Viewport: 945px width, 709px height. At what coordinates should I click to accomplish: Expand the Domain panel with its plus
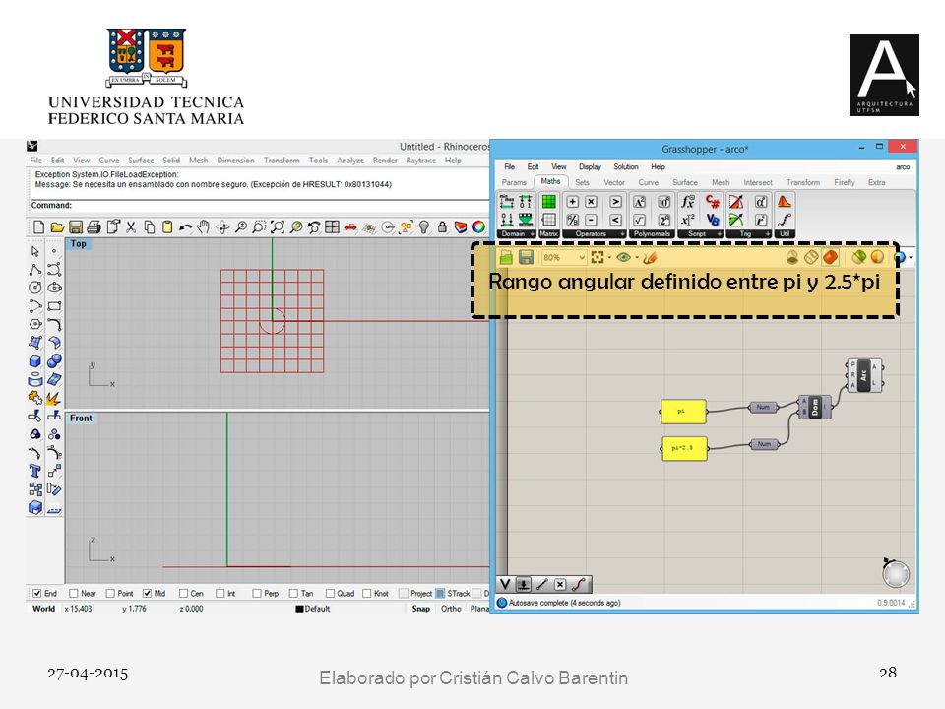point(533,234)
